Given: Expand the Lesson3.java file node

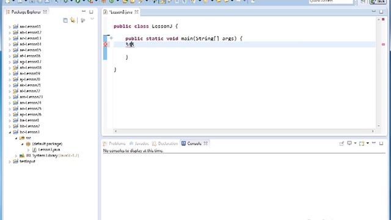Looking at the screenshot, I should click(28, 150).
